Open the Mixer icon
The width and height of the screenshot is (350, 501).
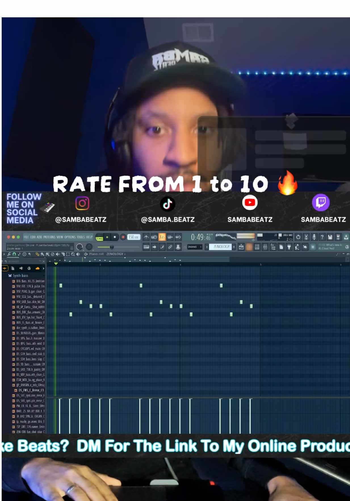click(265, 247)
